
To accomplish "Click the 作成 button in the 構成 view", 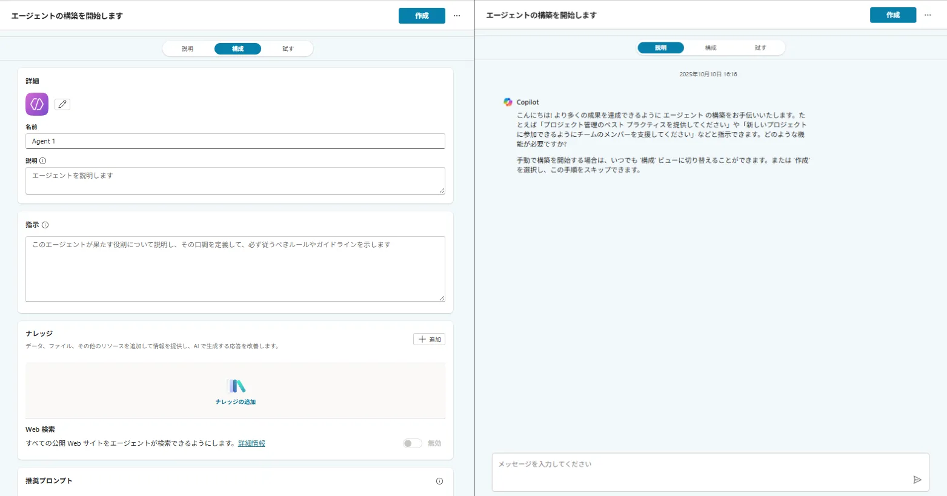I will click(x=422, y=16).
